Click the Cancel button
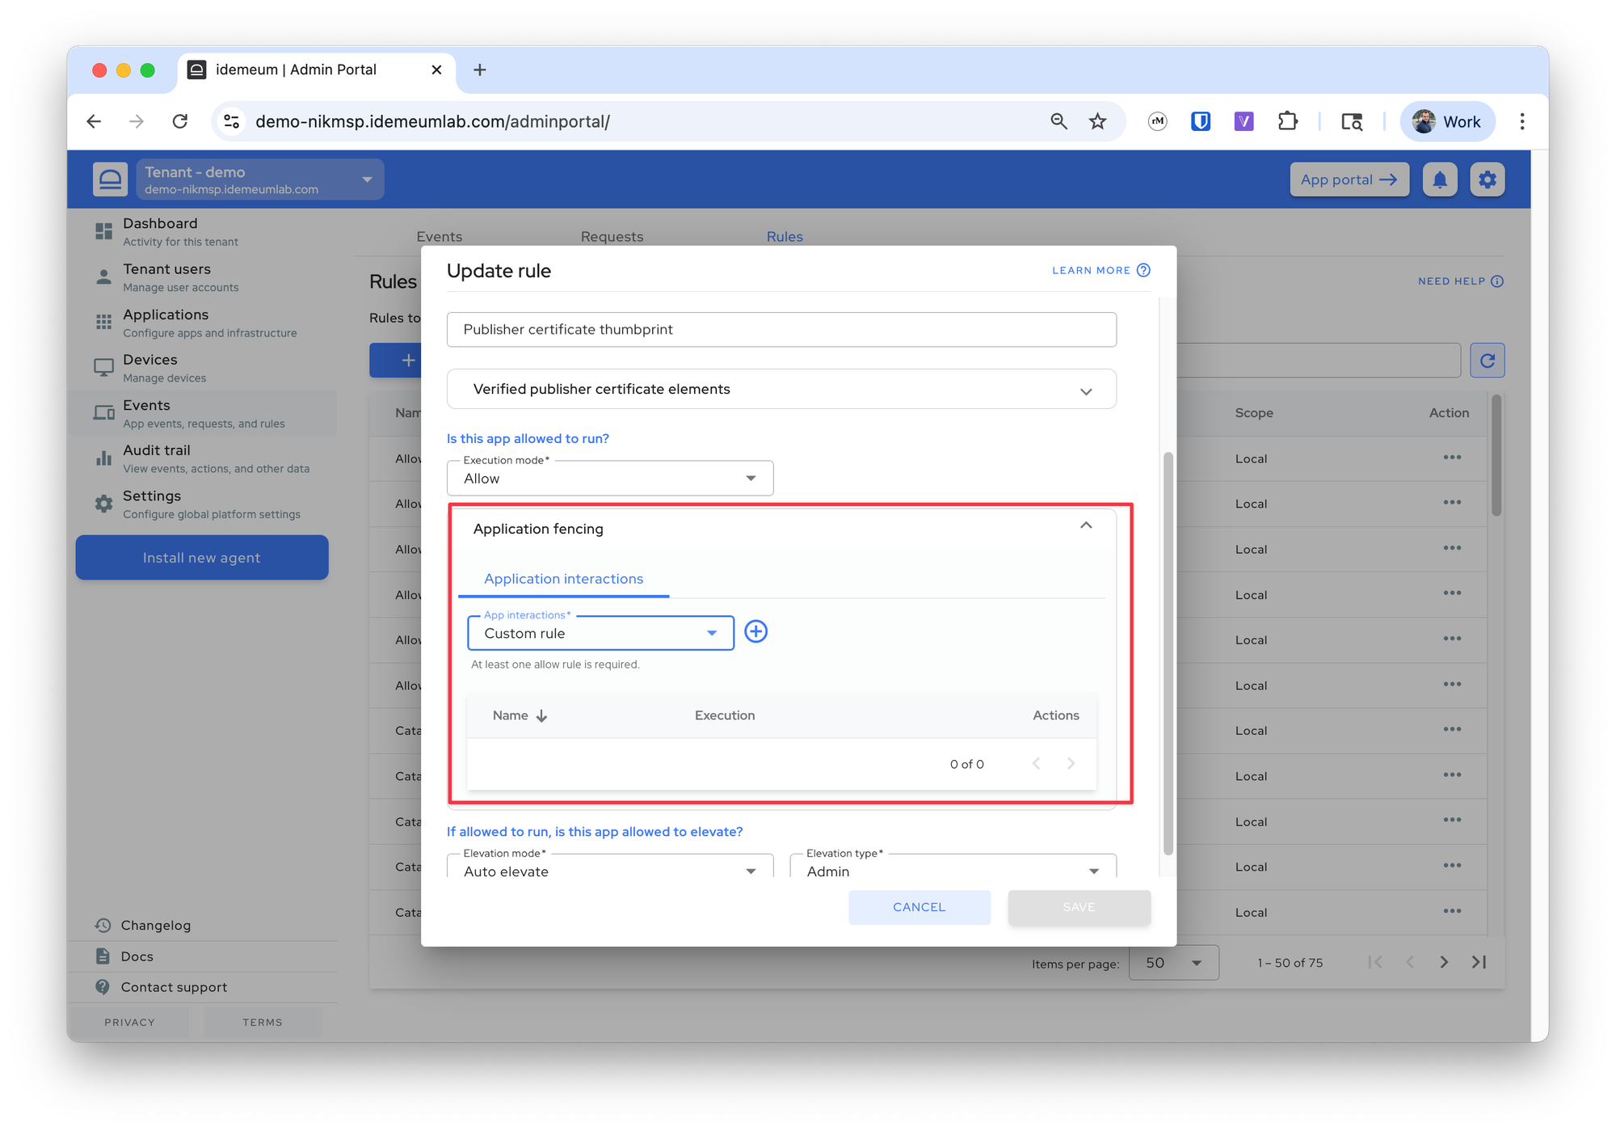1616x1131 pixels. (x=920, y=907)
